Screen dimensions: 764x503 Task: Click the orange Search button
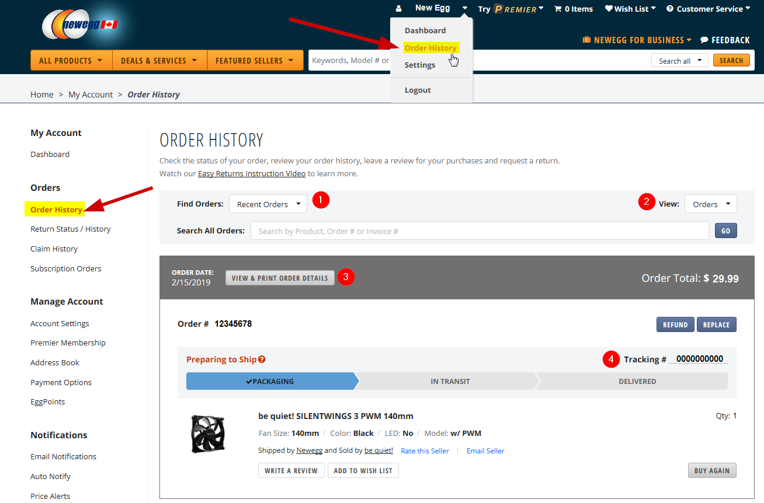pyautogui.click(x=731, y=60)
